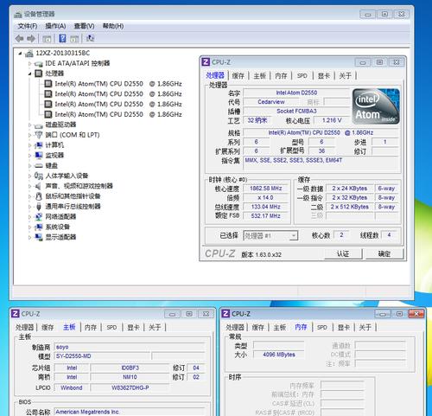The height and width of the screenshot is (416, 432).
Task: Select the computer icon beside 12XZ-20130315BC
Action: tap(29, 54)
